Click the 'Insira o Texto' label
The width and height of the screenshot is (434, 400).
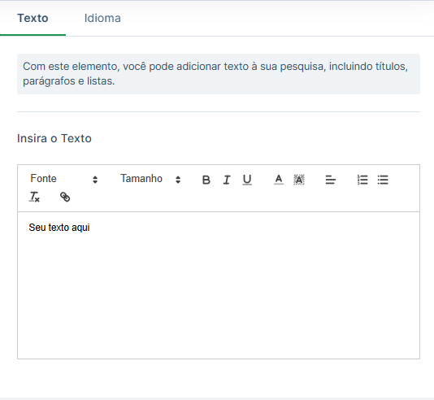point(54,138)
